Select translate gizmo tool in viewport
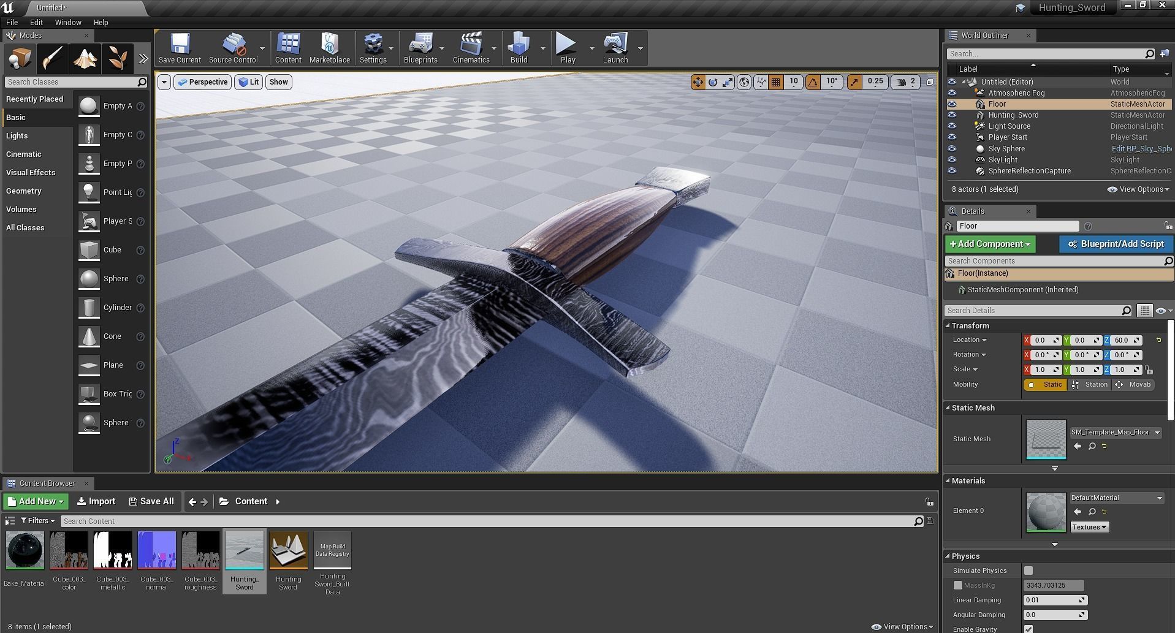The image size is (1175, 633). pos(698,81)
